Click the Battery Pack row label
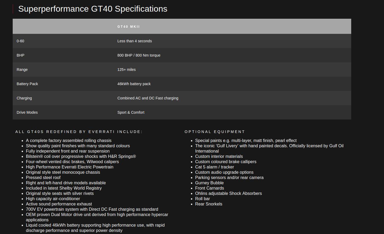Screen dimensions: 384x234 [27, 84]
